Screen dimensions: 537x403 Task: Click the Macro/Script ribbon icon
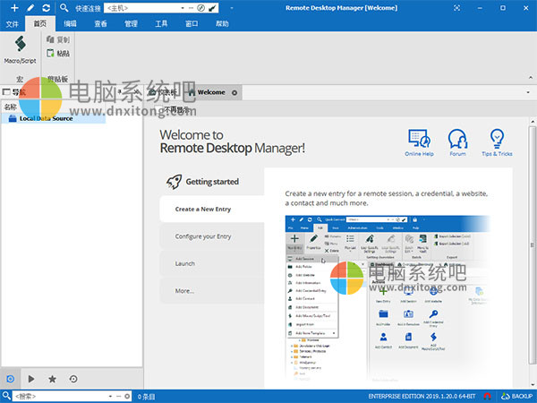[19, 48]
